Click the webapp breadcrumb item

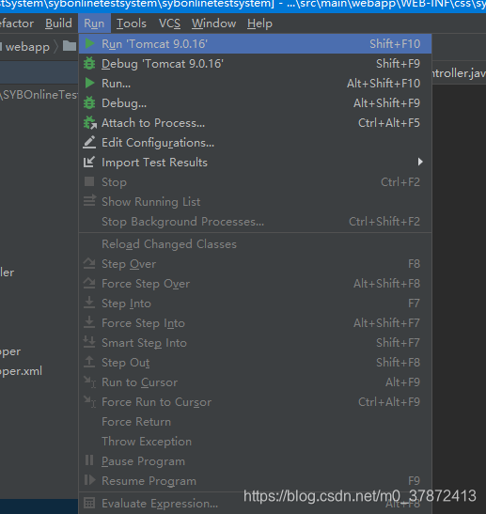(x=27, y=47)
